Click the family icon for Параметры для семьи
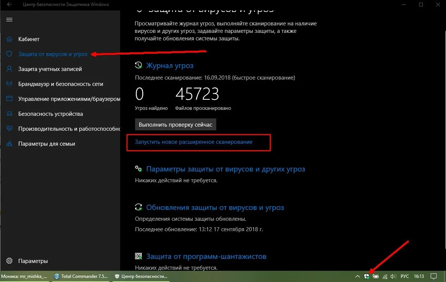This screenshot has width=446, height=282. pos(9,144)
